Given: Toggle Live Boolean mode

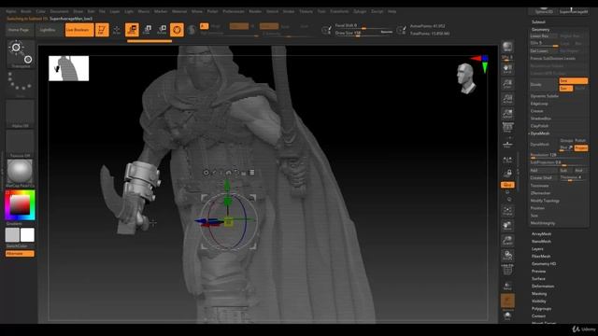Looking at the screenshot, I should click(x=78, y=30).
